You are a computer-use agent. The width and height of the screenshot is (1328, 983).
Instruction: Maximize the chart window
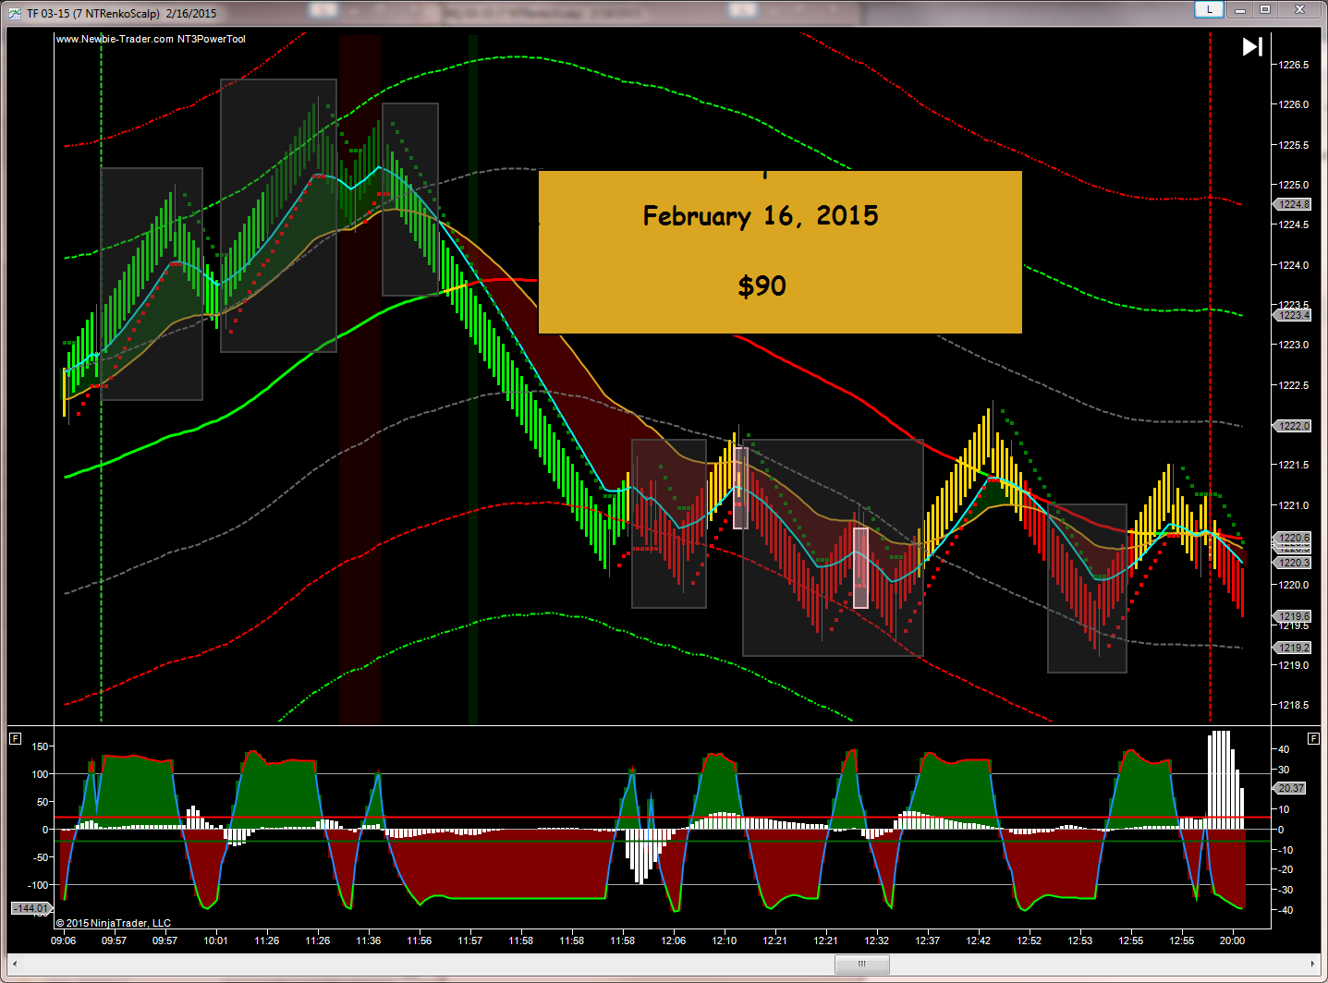pyautogui.click(x=1265, y=9)
